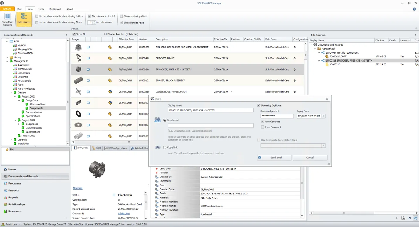Enable Show vertical gridlines
The image size is (419, 227).
[x=121, y=16]
